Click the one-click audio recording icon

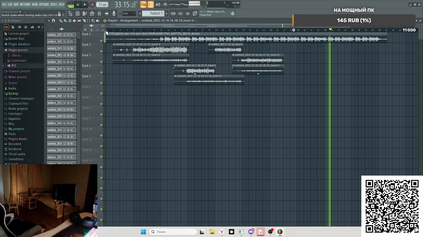pos(114,13)
